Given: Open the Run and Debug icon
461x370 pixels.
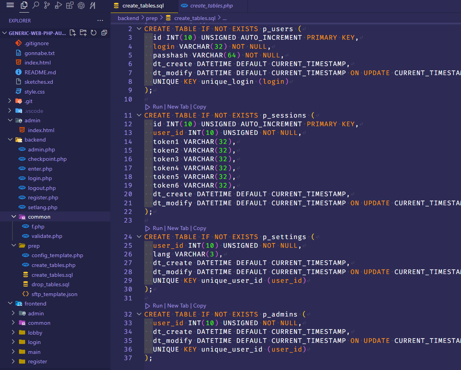Looking at the screenshot, I should [x=58, y=5].
